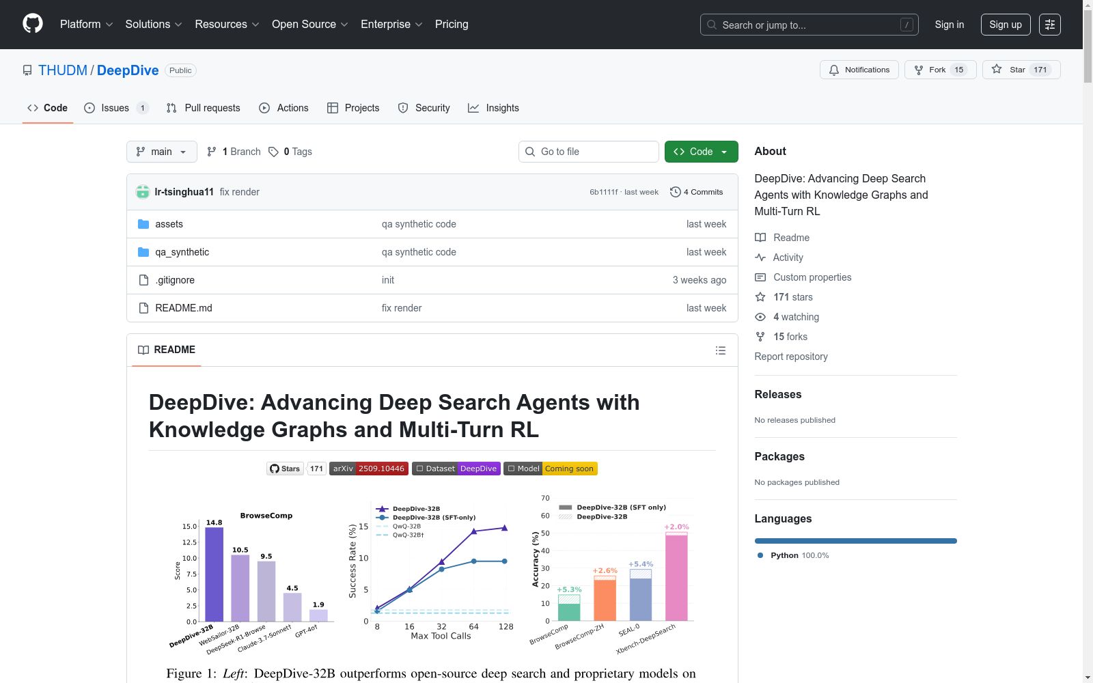Screen dimensions: 1093x683
Task: Open the DeepDive repository link
Action: 128,70
